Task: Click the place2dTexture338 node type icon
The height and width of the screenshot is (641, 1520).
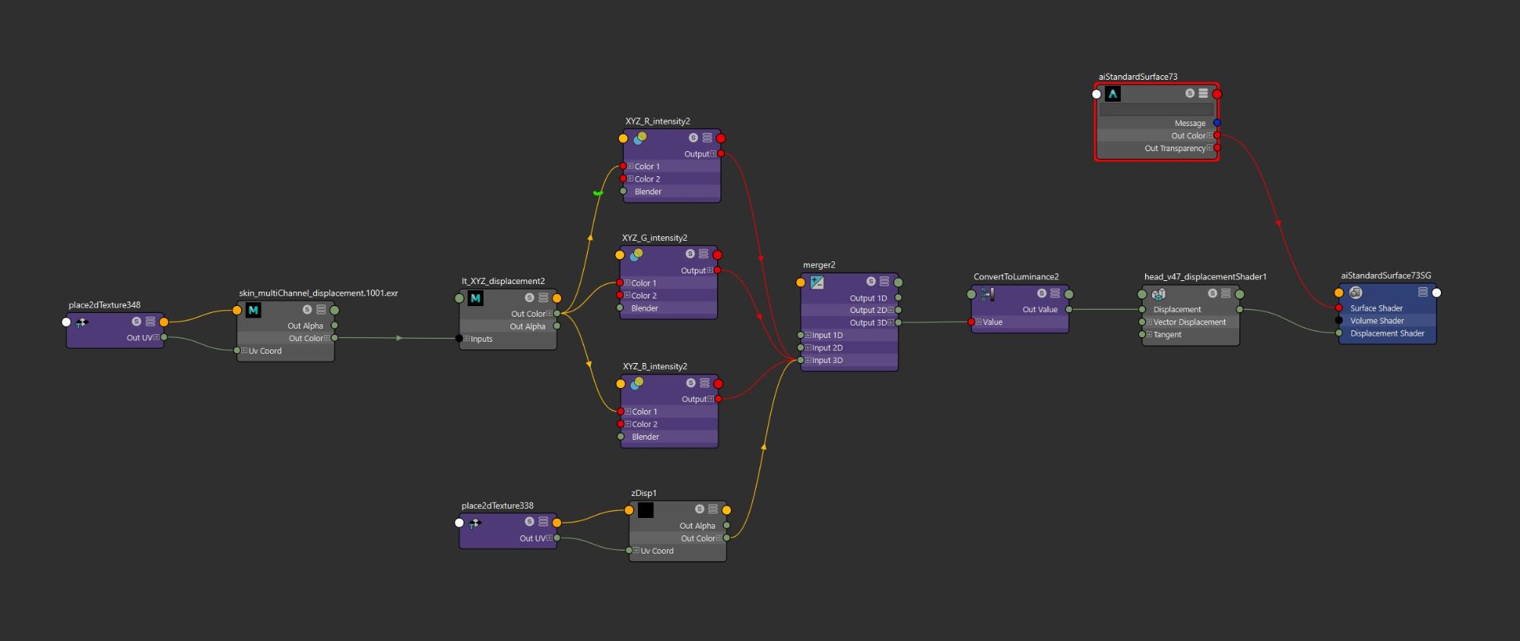Action: pyautogui.click(x=475, y=523)
